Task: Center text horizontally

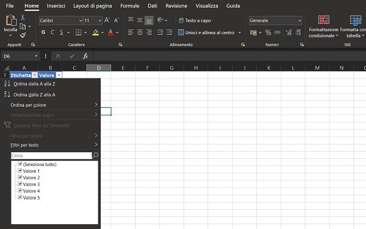Action: pyautogui.click(x=140, y=32)
